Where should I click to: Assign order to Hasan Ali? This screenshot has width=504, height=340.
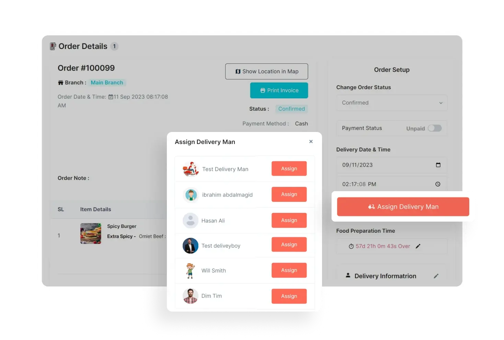point(289,220)
